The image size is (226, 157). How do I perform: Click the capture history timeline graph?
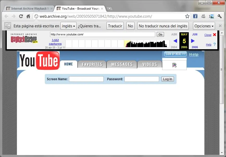tap(117, 43)
